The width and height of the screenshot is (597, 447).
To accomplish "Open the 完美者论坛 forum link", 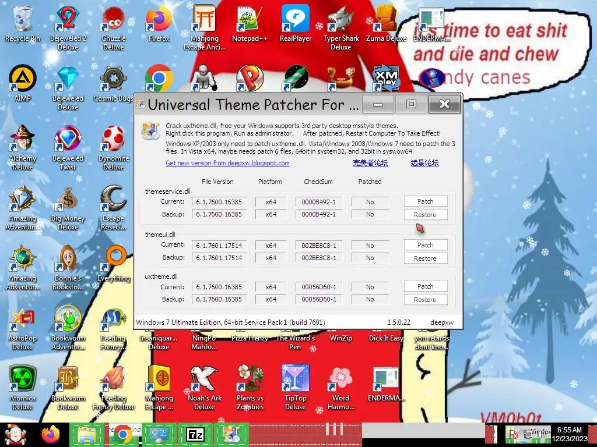I will [370, 163].
